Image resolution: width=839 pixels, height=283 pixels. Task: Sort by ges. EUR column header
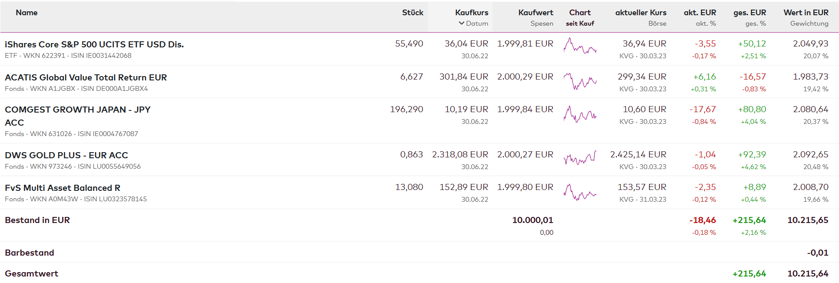pos(750,13)
